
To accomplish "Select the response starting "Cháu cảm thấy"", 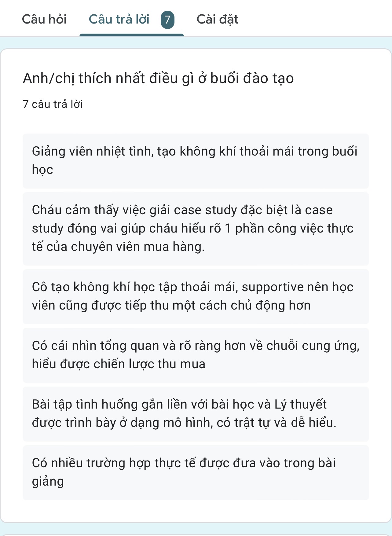I will coord(196,229).
